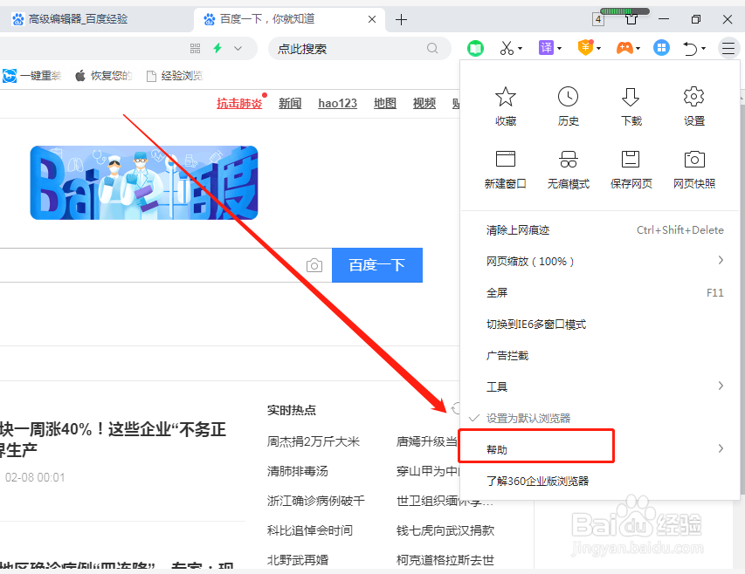Click the hamburger main menu icon
This screenshot has width=745, height=574.
pyautogui.click(x=728, y=48)
